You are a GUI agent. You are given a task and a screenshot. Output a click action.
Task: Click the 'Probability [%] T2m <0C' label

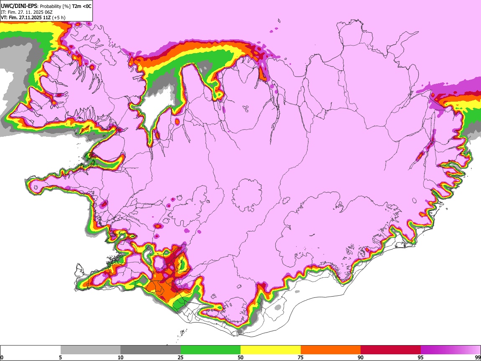pos(65,6)
